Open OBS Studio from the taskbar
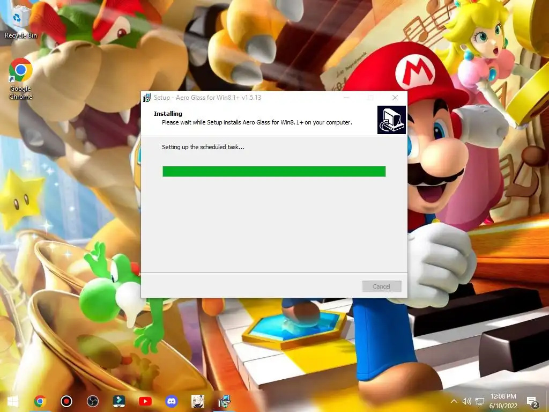Screen dimensions: 549x412 click(x=92, y=401)
